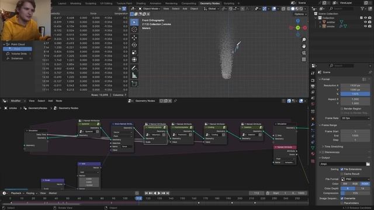Adjust the Compression slider
The image size is (374, 210).
[355, 193]
